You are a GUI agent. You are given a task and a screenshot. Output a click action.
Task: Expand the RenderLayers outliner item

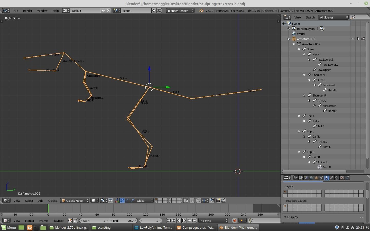pos(289,28)
